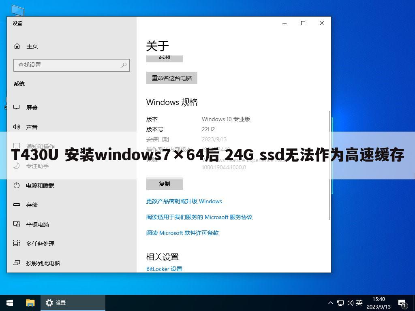Maximize the Settings window
The image size is (415, 311).
pos(303,23)
